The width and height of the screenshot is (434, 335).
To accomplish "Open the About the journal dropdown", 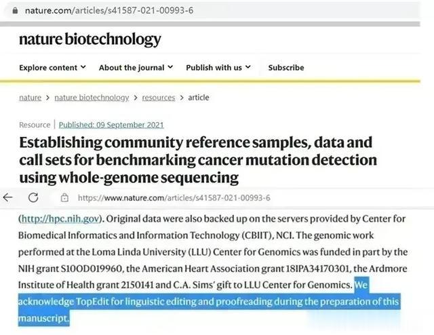I will 136,68.
